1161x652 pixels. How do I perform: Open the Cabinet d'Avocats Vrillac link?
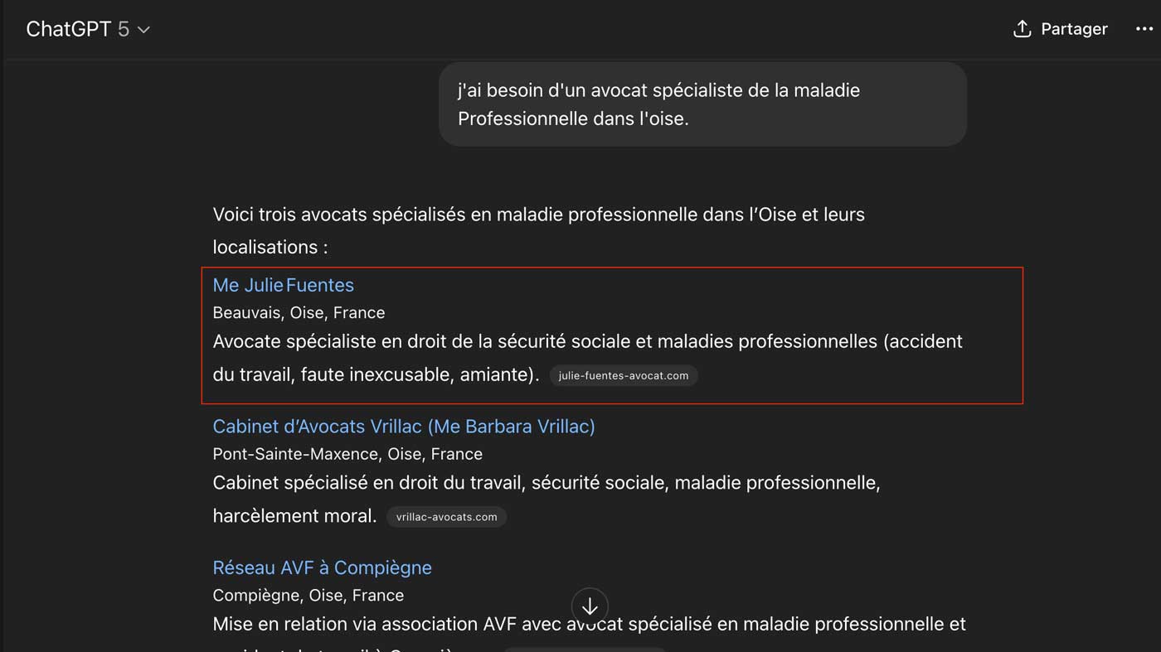(404, 426)
